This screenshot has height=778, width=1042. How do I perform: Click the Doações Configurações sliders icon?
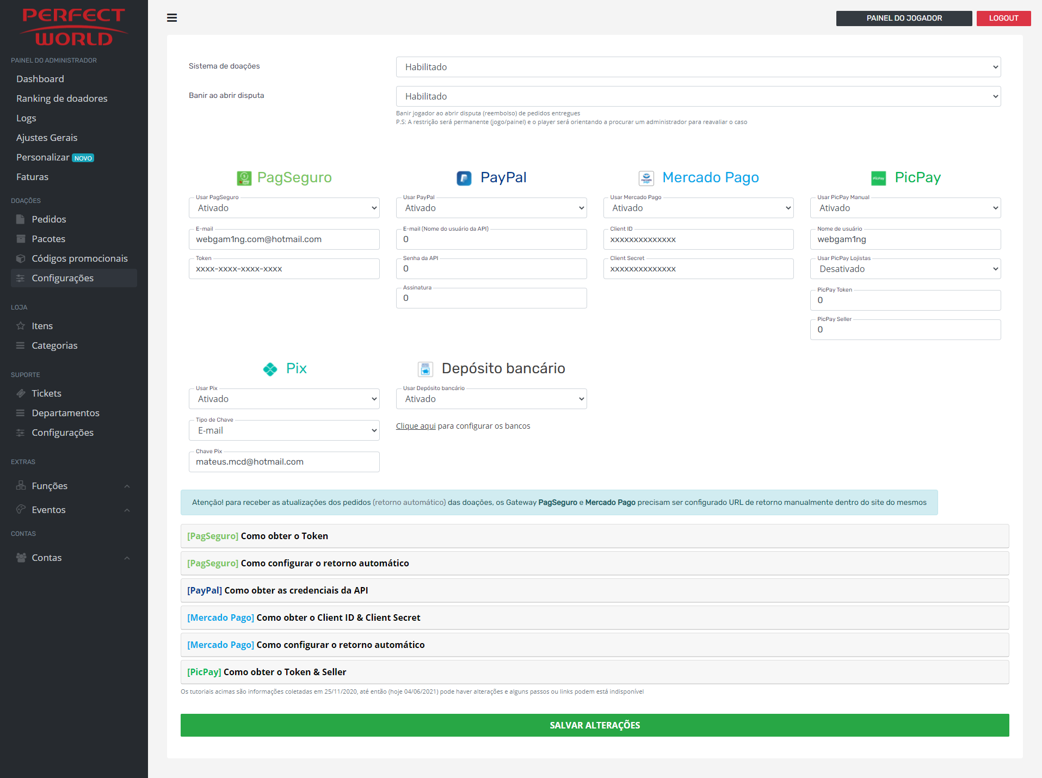tap(21, 278)
